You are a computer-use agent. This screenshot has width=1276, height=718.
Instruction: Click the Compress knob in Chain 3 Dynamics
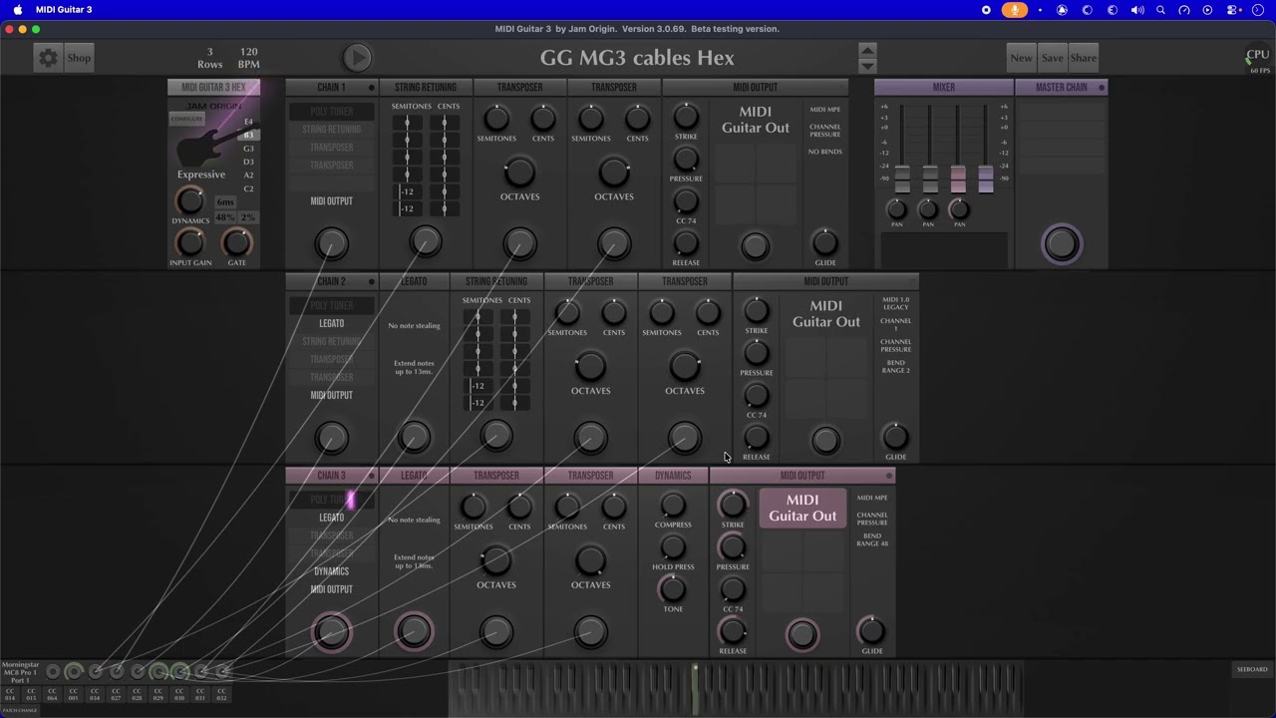[x=673, y=506]
